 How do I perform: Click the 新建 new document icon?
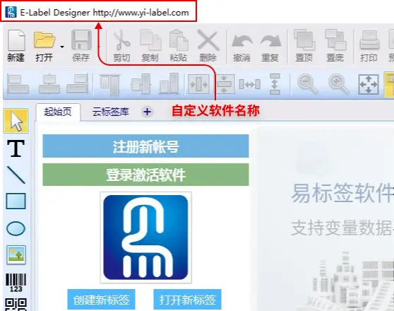16,45
